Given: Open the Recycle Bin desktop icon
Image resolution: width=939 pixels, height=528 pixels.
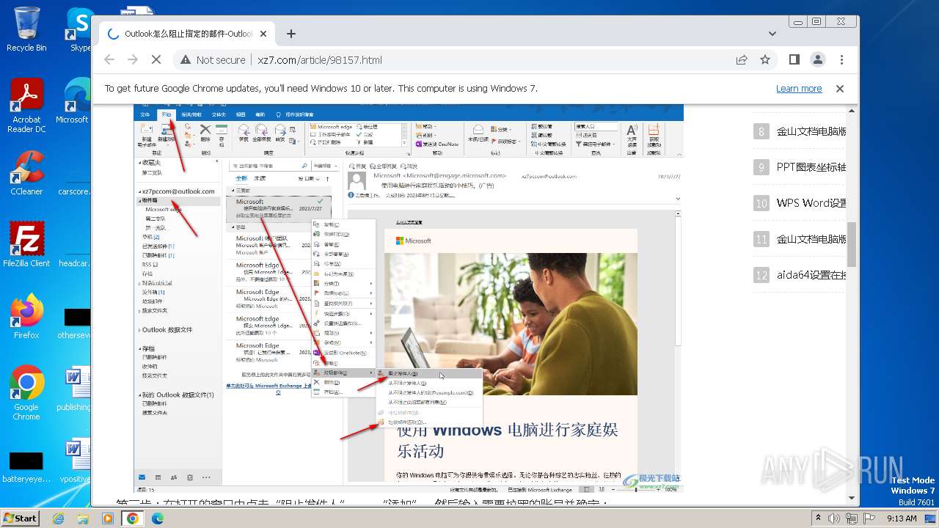Looking at the screenshot, I should (x=26, y=29).
